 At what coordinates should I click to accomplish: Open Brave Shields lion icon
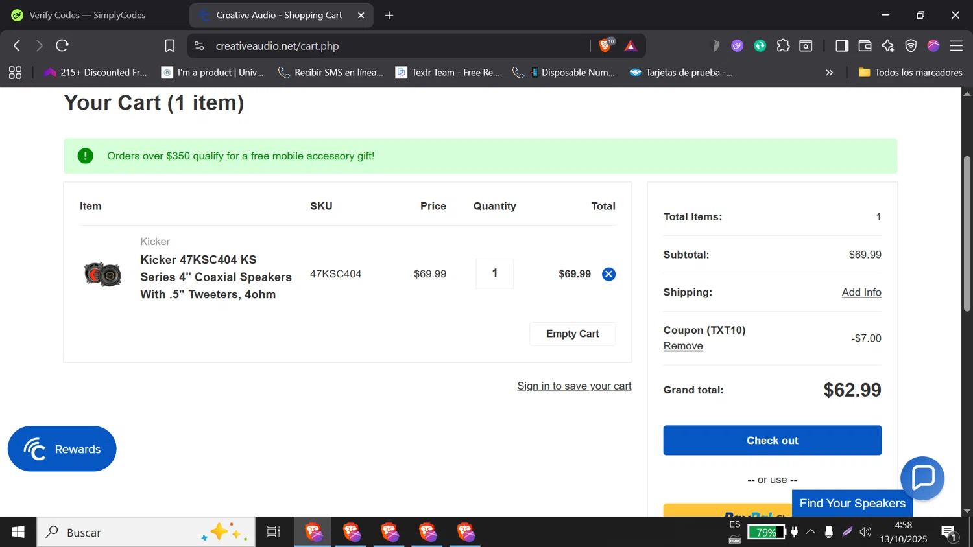pos(606,45)
